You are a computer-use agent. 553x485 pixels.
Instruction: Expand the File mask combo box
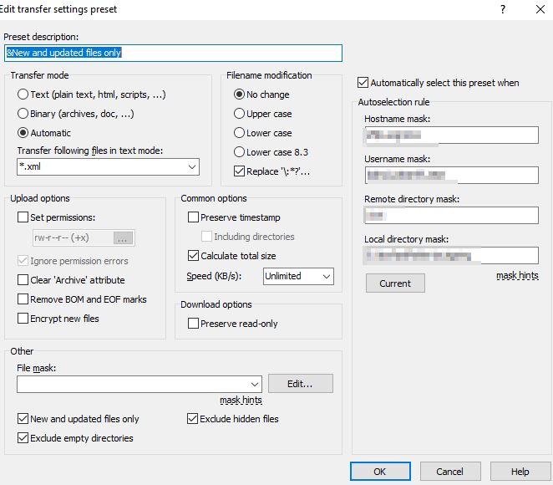click(x=254, y=384)
